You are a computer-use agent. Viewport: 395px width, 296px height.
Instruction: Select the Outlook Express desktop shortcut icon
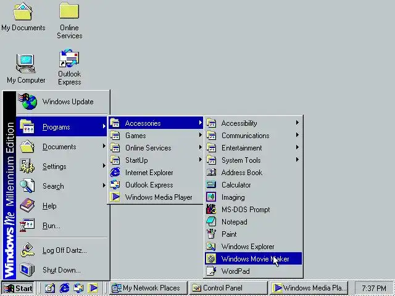pos(69,59)
